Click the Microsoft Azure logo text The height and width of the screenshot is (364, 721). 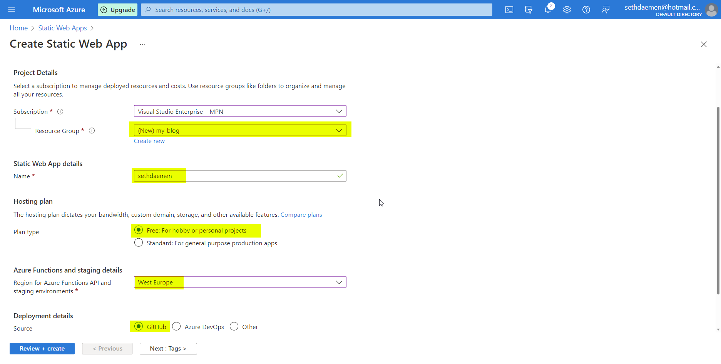pyautogui.click(x=59, y=10)
